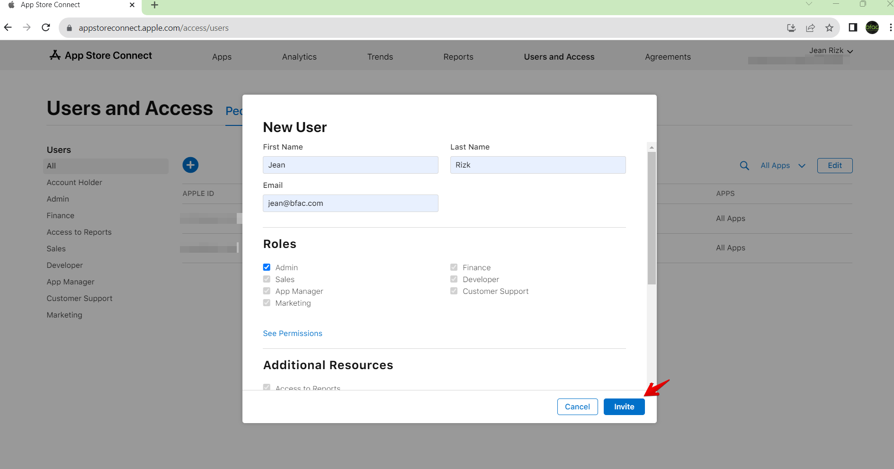Screen dimensions: 894x469
Task: Open the browser side panel icon
Action: pyautogui.click(x=853, y=28)
